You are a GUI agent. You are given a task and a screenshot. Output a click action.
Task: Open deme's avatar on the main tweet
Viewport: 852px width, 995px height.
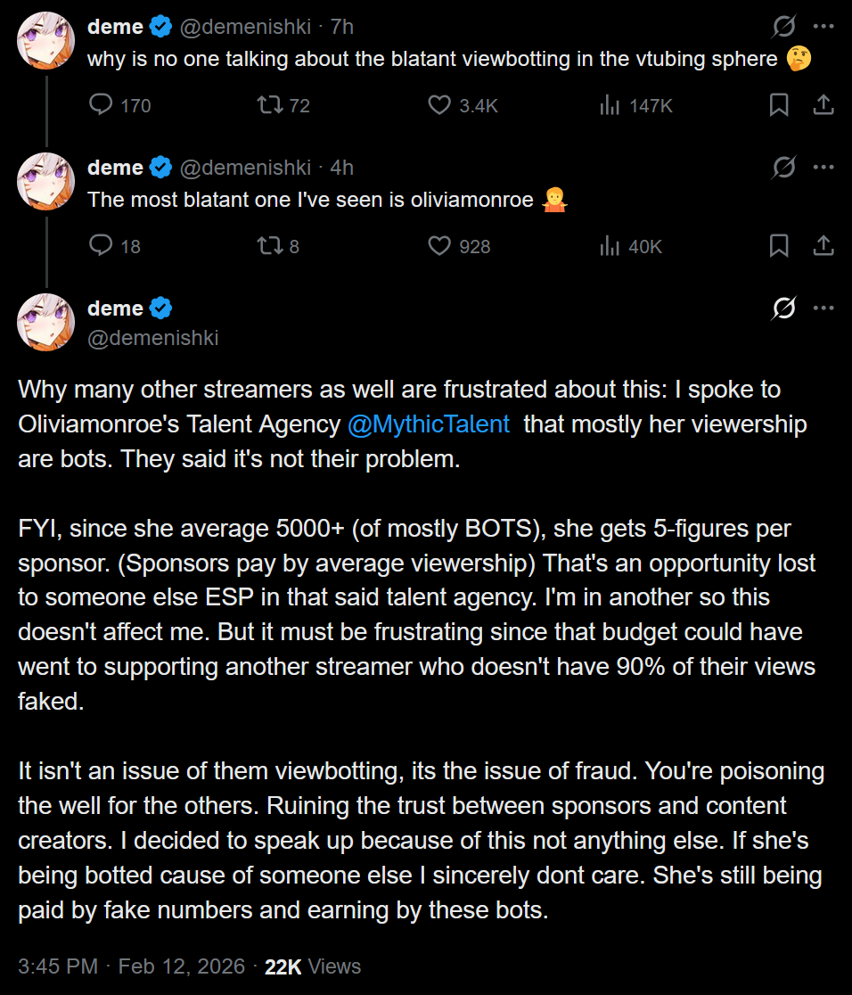pyautogui.click(x=45, y=323)
